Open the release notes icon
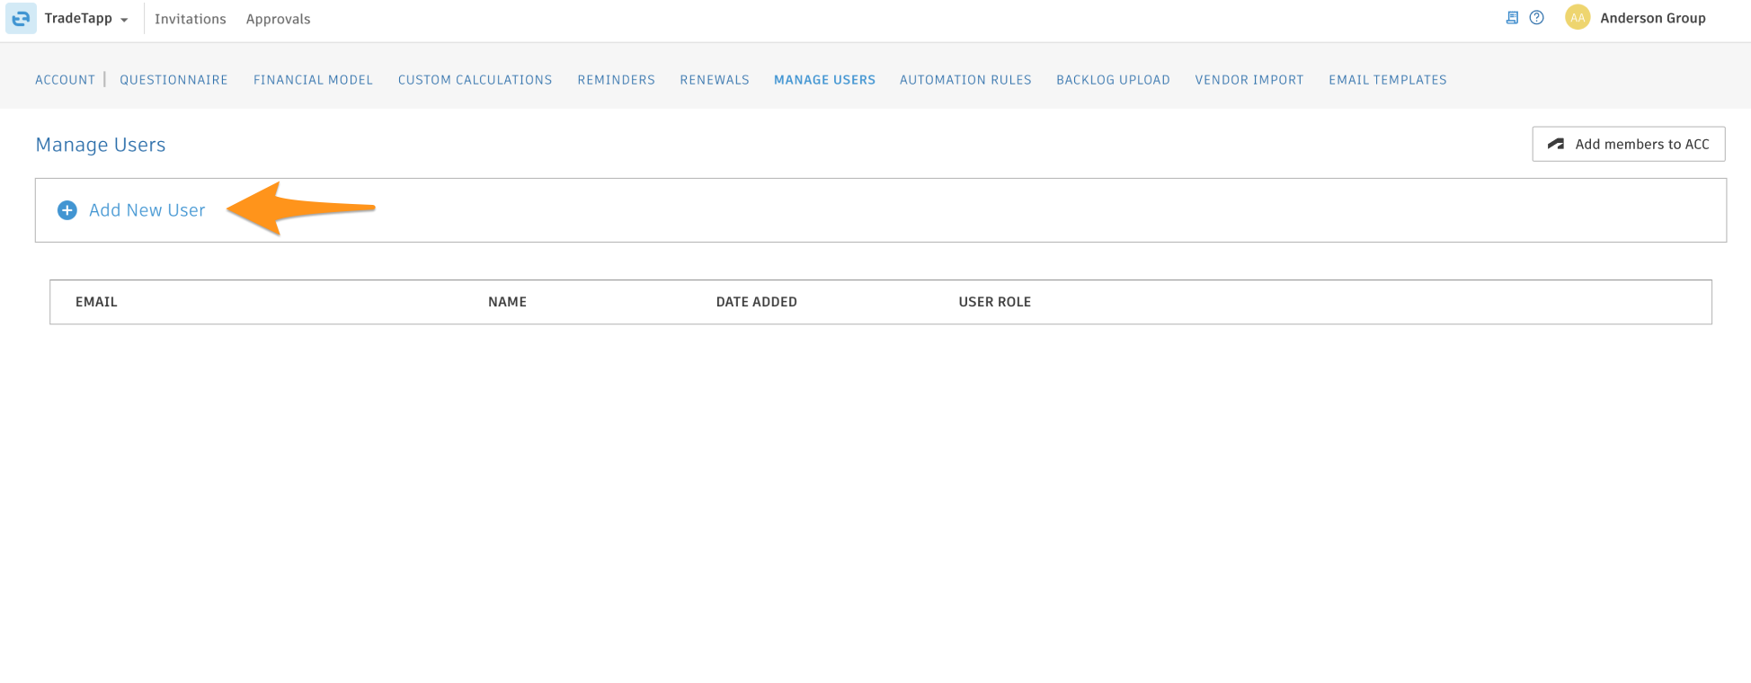The image size is (1751, 683). 1512,18
